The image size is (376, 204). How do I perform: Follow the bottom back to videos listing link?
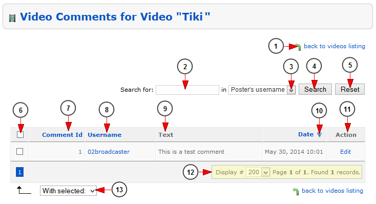coord(332,191)
